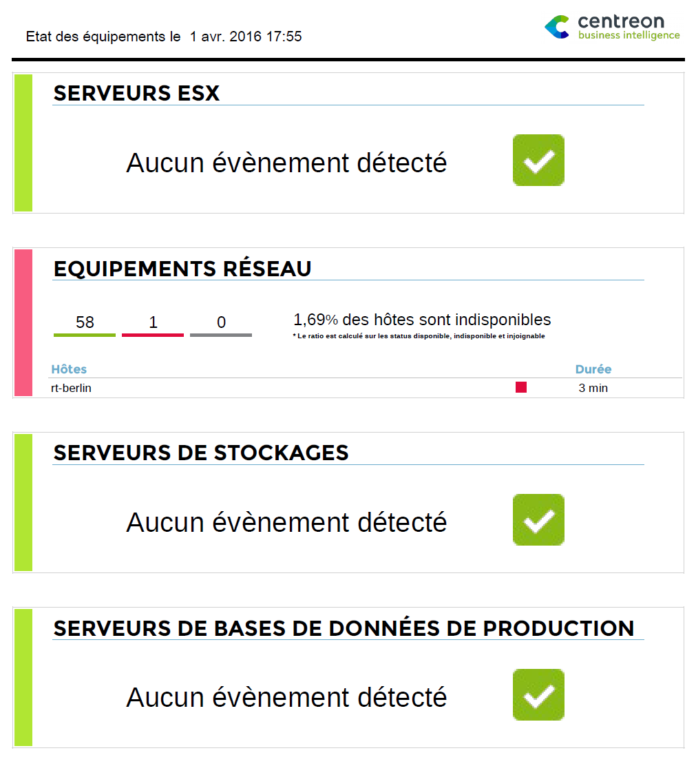
Task: Open the rt-berlin host entry
Action: pos(71,389)
